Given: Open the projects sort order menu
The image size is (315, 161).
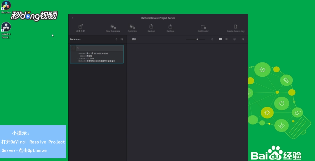Looking at the screenshot, I should tap(212, 39).
